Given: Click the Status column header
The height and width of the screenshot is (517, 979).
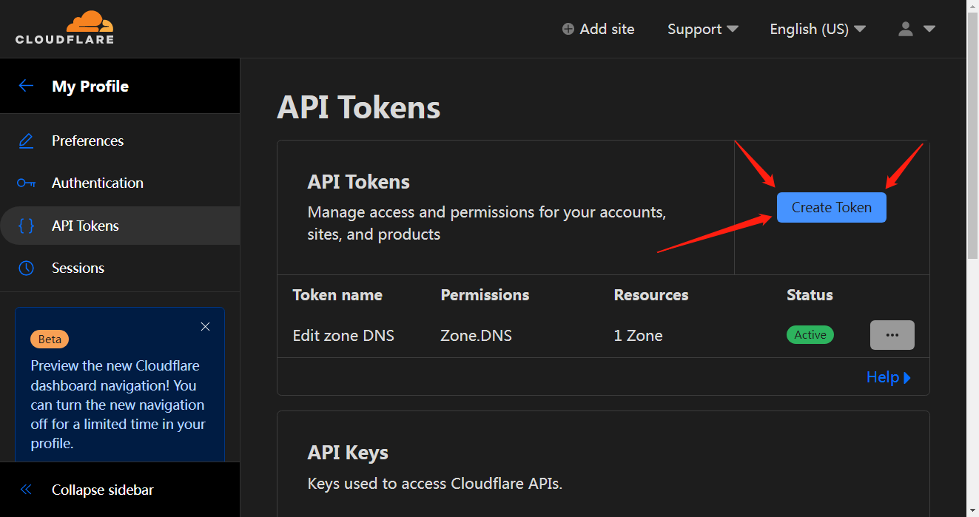Looking at the screenshot, I should click(x=810, y=295).
